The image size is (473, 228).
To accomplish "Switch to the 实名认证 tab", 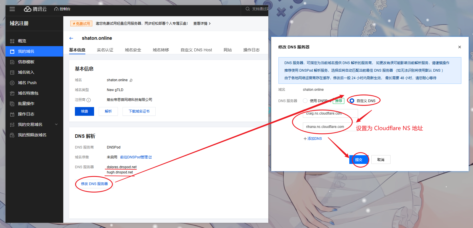I will 105,50.
